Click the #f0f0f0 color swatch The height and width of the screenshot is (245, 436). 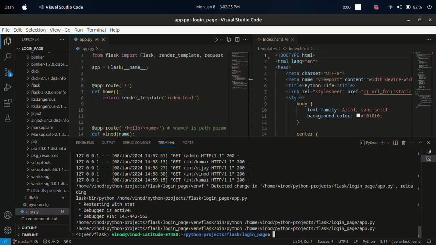pos(358,116)
